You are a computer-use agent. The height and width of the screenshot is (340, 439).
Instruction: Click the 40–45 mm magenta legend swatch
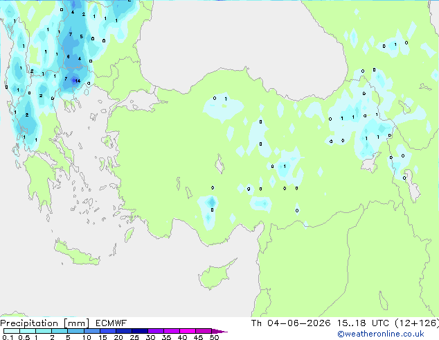tap(188, 331)
